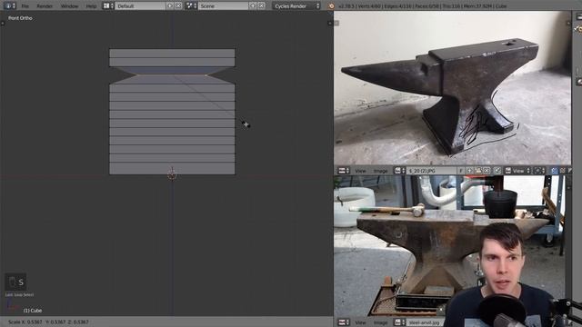This screenshot has height=327, width=582.
Task: Toggle the fake user F button for the image
Action: [461, 171]
